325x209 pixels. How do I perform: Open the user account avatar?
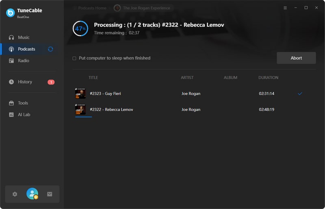32,194
